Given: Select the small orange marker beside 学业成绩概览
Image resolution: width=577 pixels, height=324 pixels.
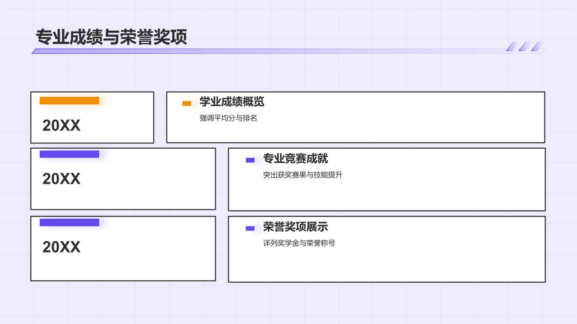Looking at the screenshot, I should click(187, 103).
